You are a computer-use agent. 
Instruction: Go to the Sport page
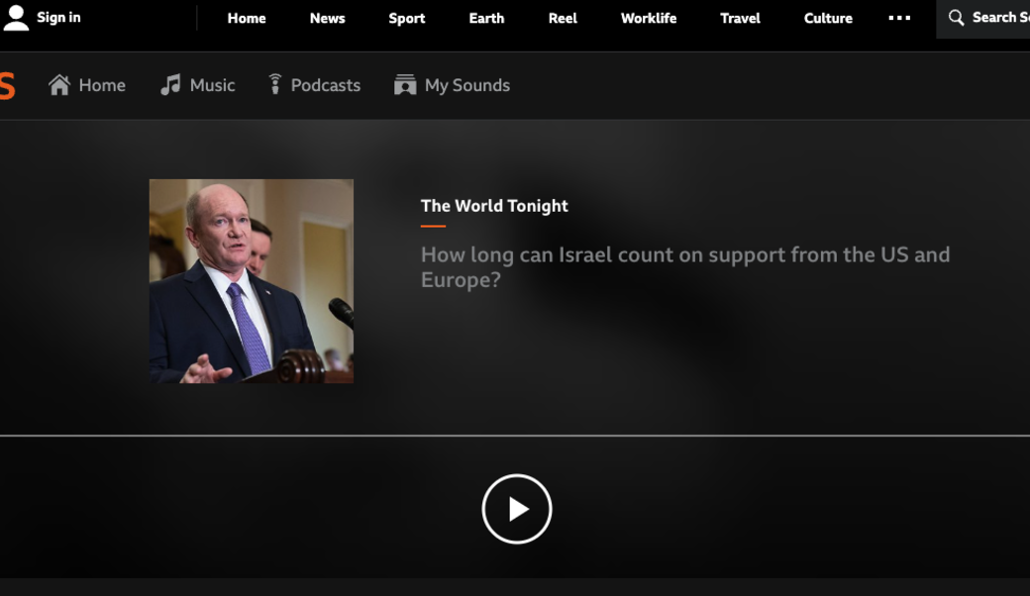point(406,18)
